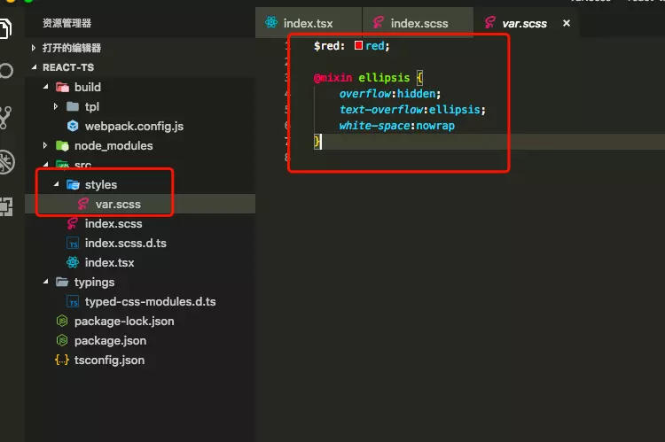Click the Sass icon on var.scss tab
The height and width of the screenshot is (442, 665).
tap(490, 22)
